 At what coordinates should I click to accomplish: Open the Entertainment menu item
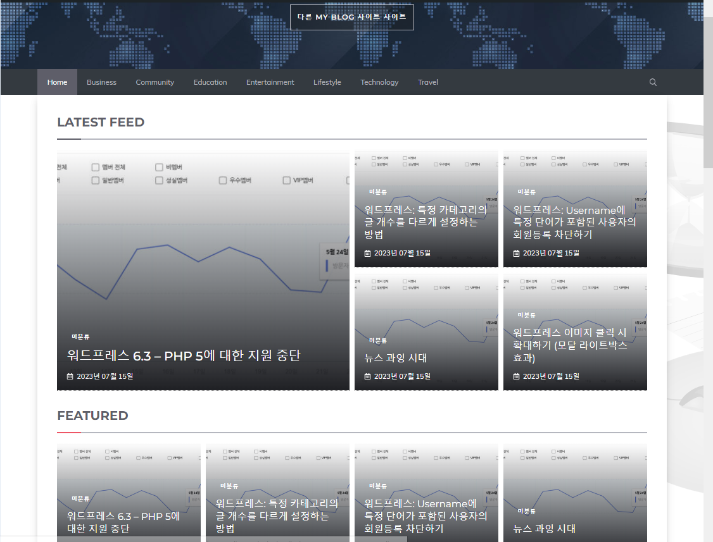coord(270,82)
